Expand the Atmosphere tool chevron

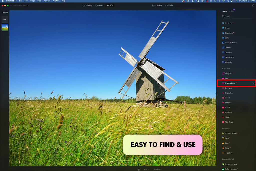point(254,83)
